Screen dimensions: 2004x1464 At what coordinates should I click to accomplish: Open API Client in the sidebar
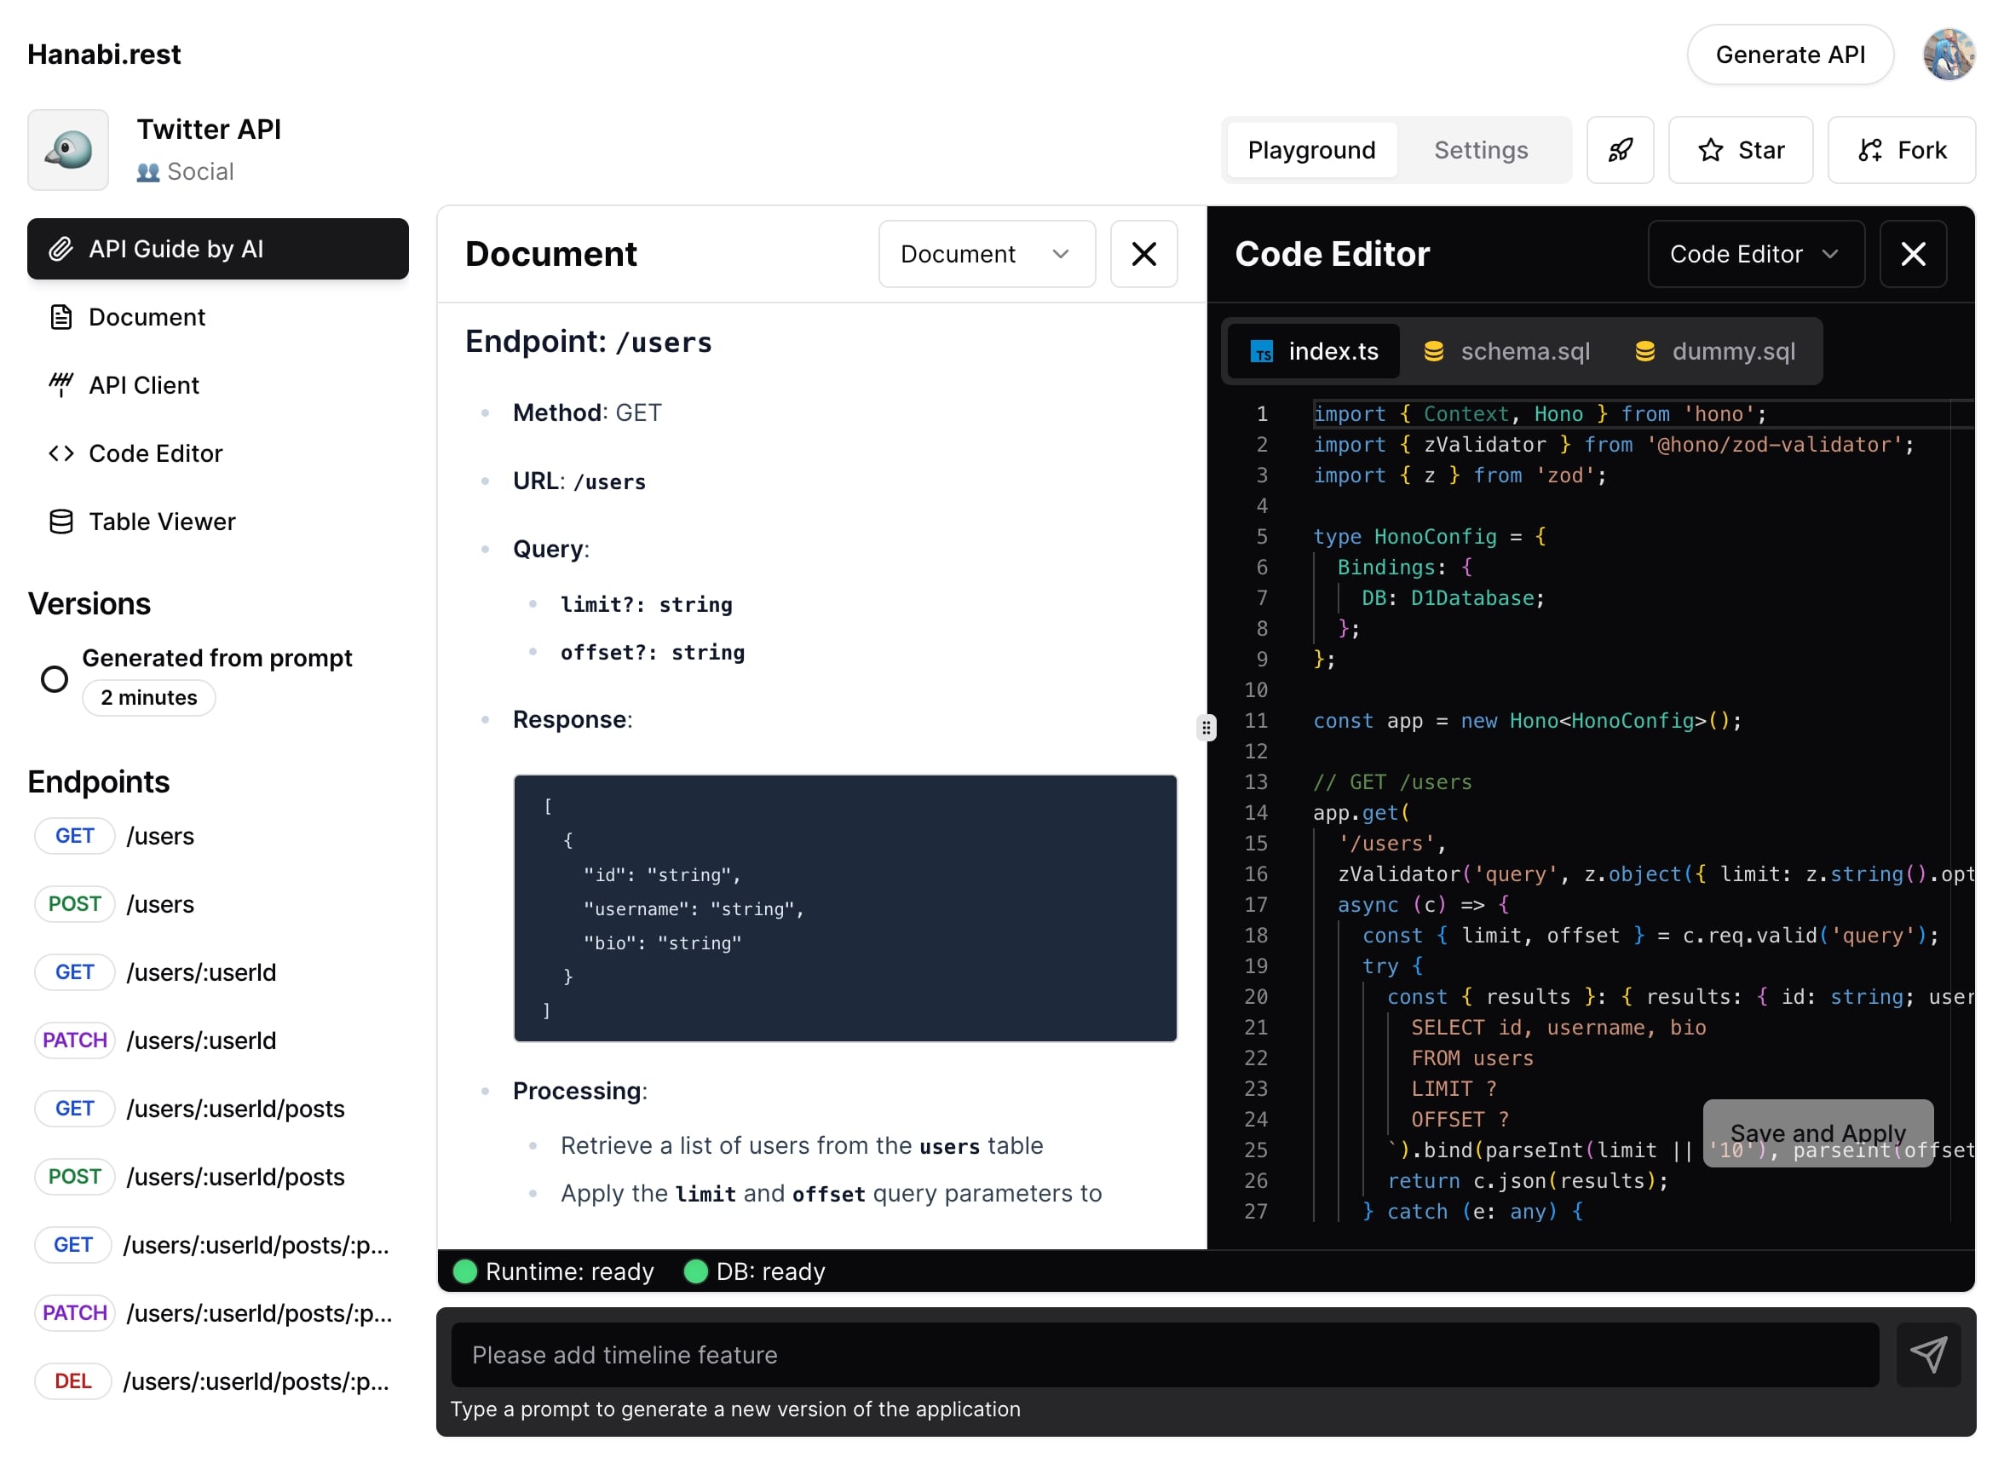coord(218,384)
